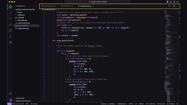Switch to the requirements.txt tab
187x105 pixels.
[x=49, y=6]
